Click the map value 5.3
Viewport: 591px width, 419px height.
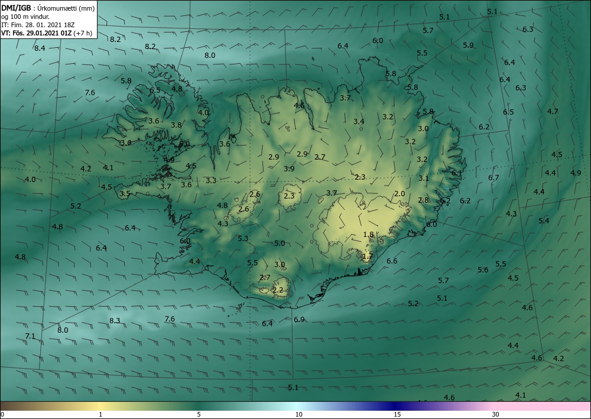243,238
